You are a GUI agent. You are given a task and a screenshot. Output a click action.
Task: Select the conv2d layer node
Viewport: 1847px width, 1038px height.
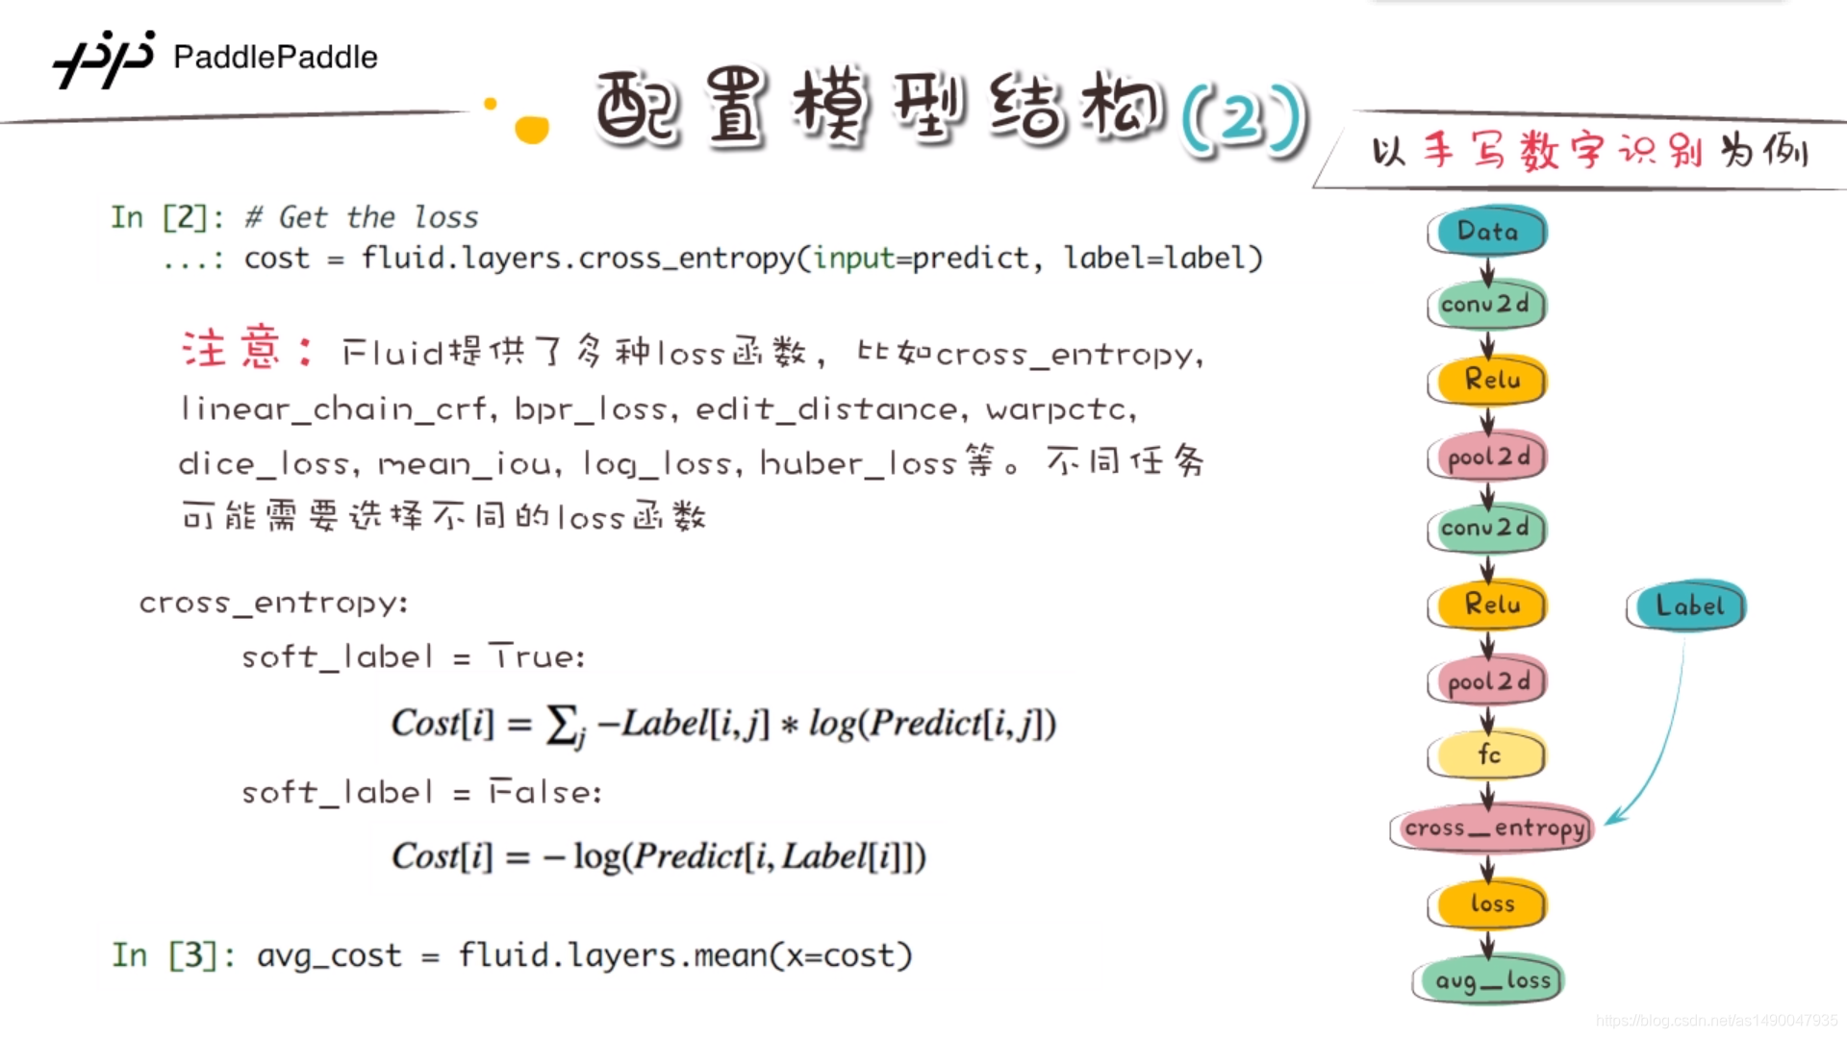(1484, 304)
